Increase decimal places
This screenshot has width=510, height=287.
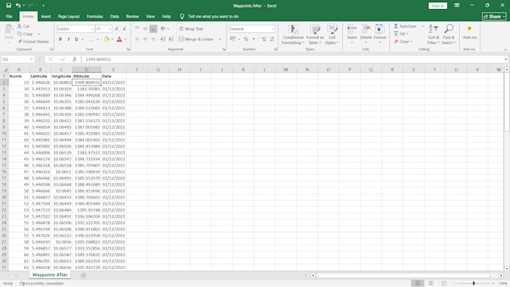pyautogui.click(x=264, y=39)
